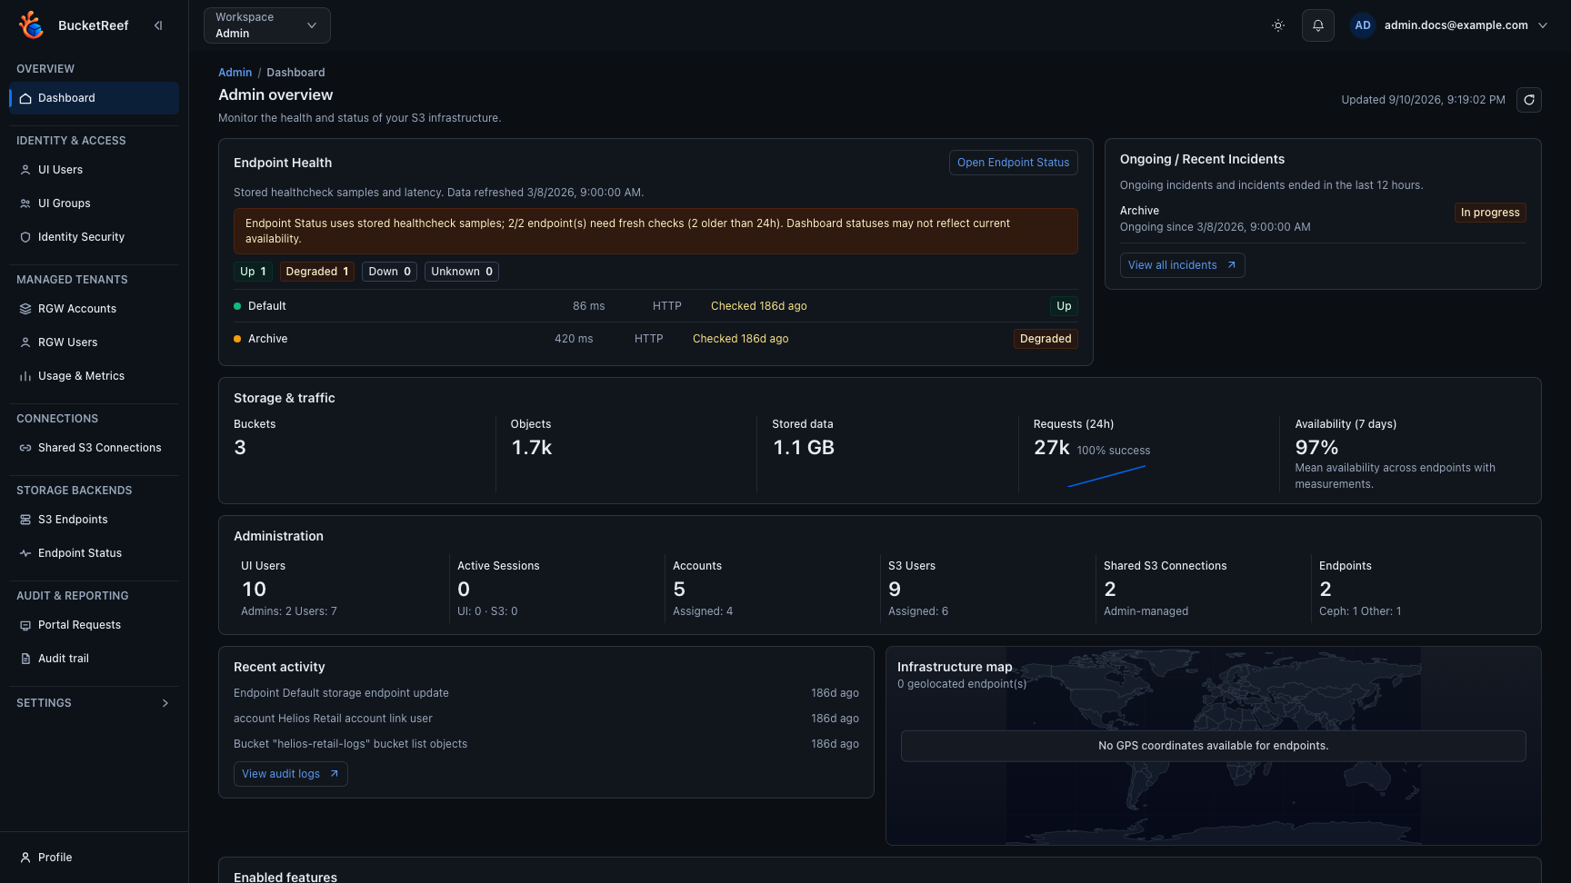Click the Accounts count 5
1571x883 pixels.
679,590
